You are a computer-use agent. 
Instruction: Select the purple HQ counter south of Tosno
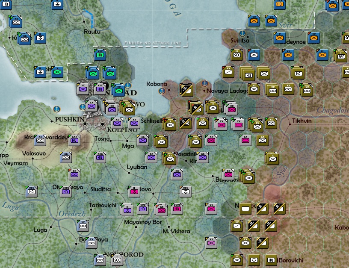(100, 157)
